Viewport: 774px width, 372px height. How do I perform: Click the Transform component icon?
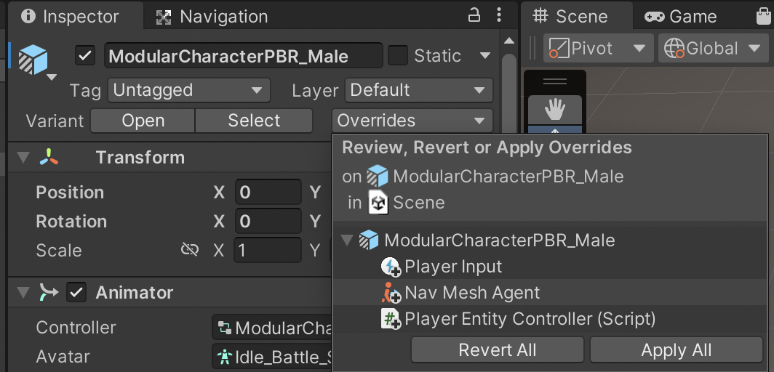(x=49, y=158)
